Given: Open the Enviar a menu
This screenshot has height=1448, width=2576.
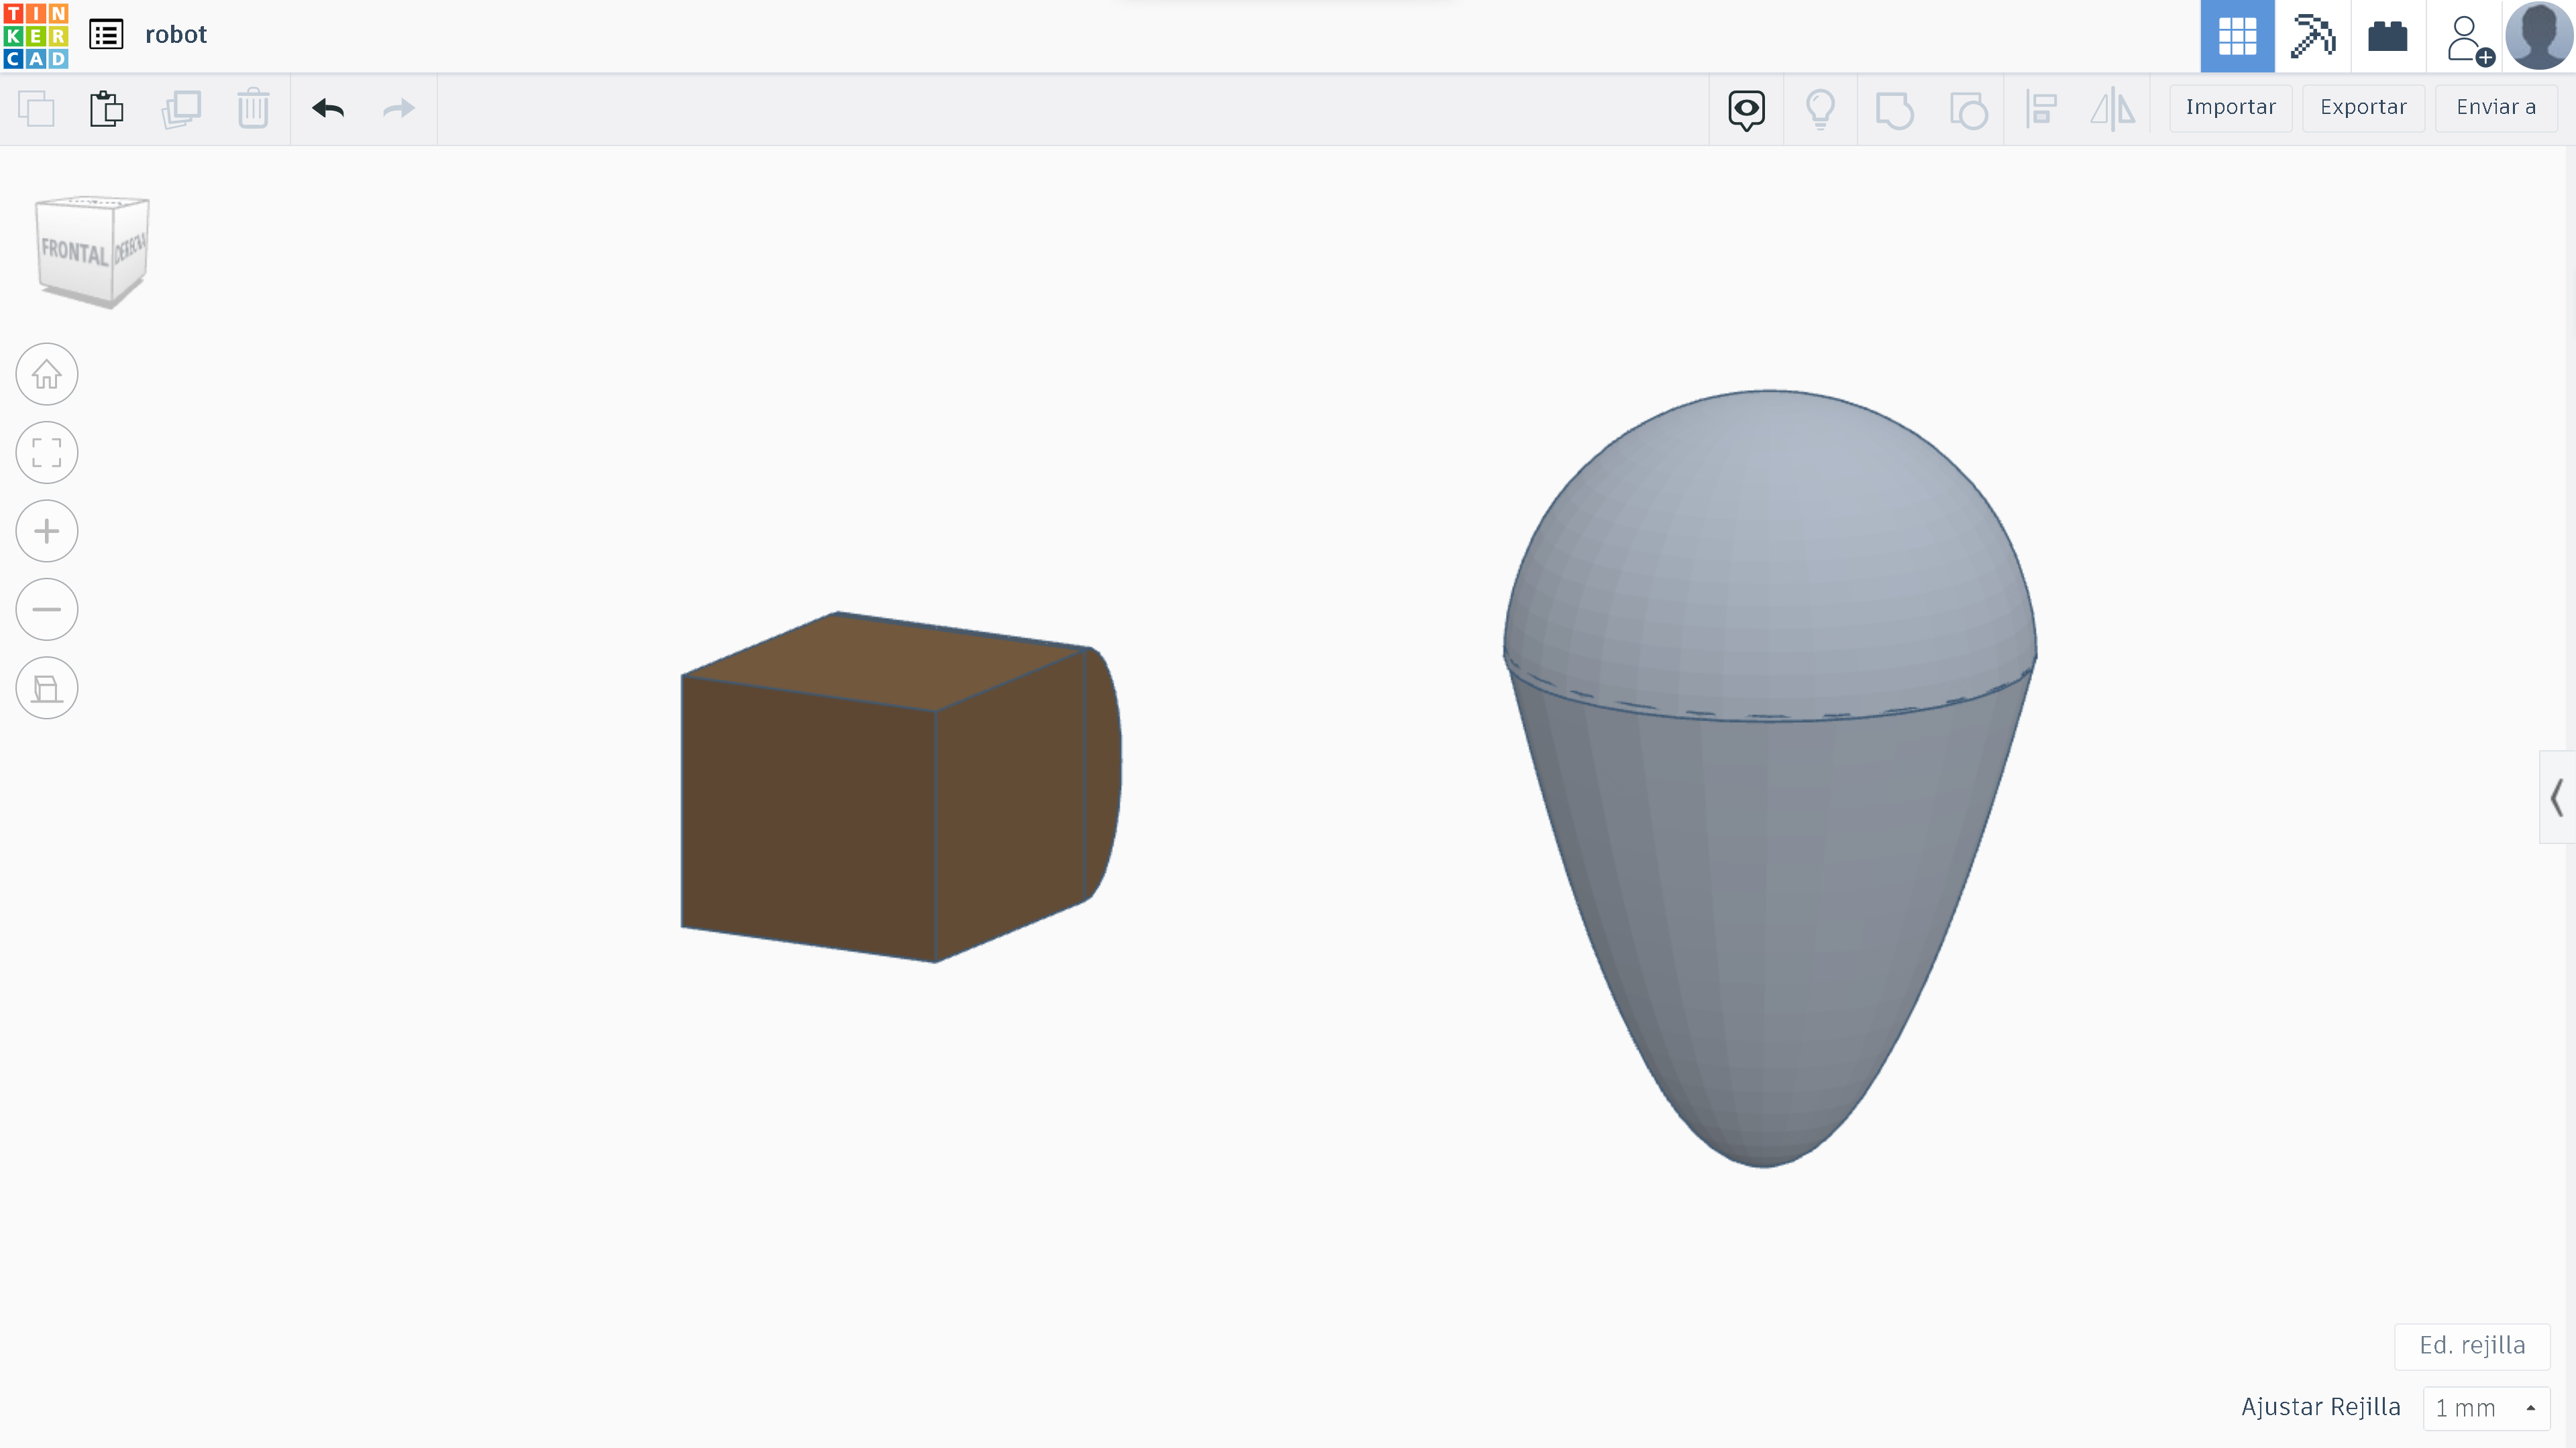Looking at the screenshot, I should (x=2496, y=108).
